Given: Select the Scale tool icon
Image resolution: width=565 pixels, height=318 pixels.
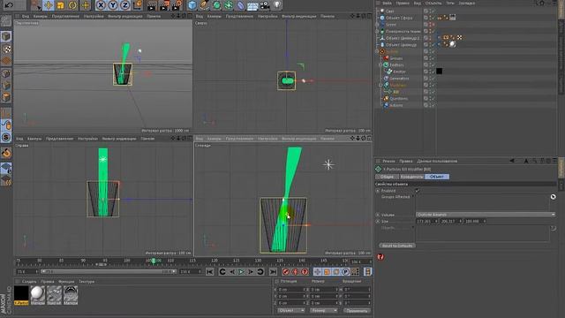Looking at the screenshot, I should click(61, 5).
